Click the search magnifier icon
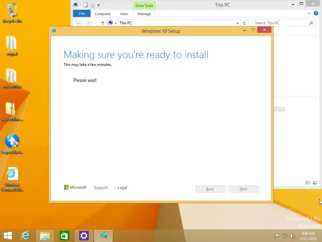 (311, 23)
